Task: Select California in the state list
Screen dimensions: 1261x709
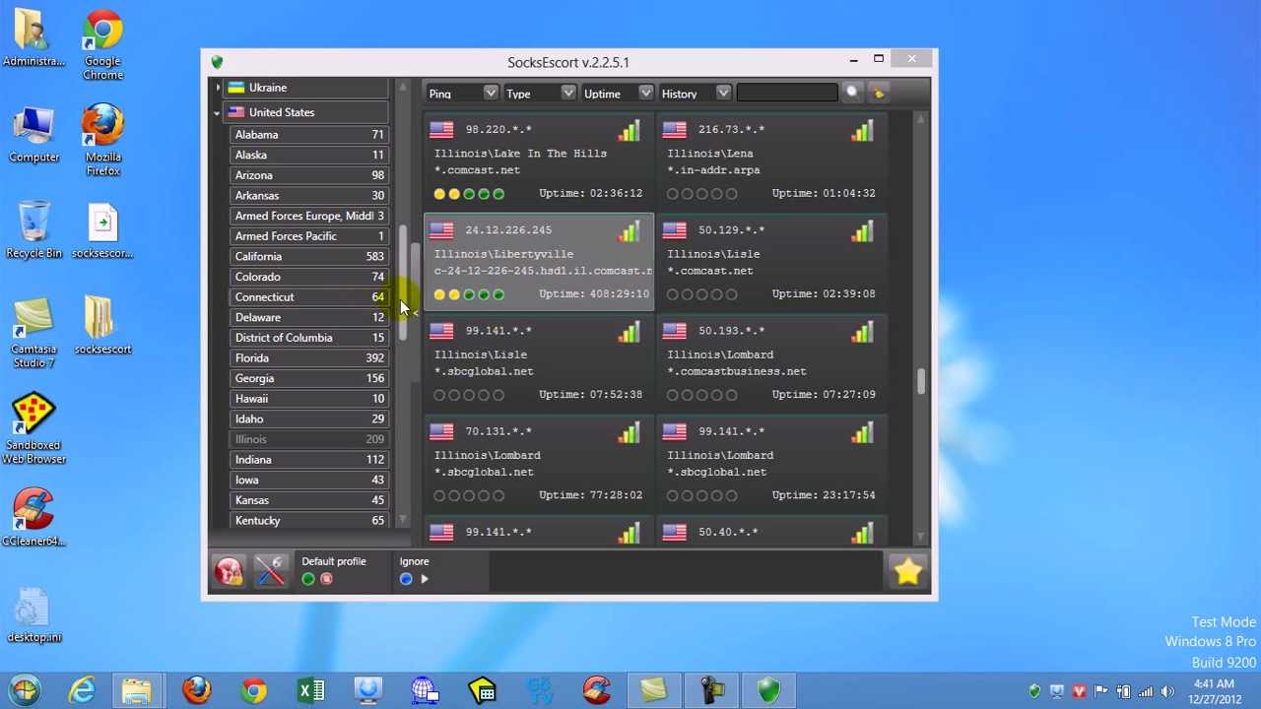Action: 309,256
